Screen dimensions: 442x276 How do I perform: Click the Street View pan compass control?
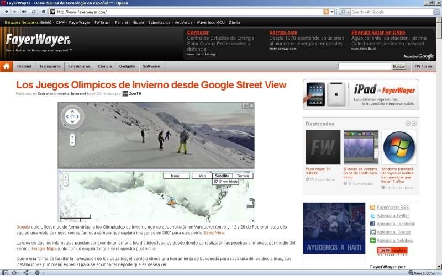[72, 117]
